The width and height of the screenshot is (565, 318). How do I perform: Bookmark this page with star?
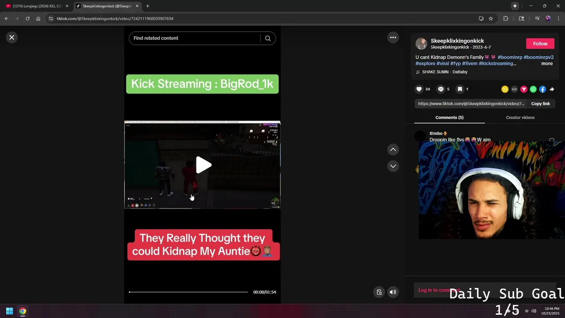click(491, 19)
